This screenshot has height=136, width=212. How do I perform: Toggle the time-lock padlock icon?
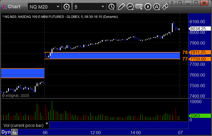pos(14,132)
